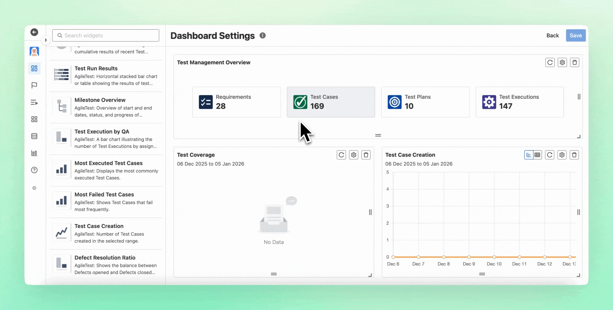Click the Dashboard Settings info icon

tap(263, 35)
